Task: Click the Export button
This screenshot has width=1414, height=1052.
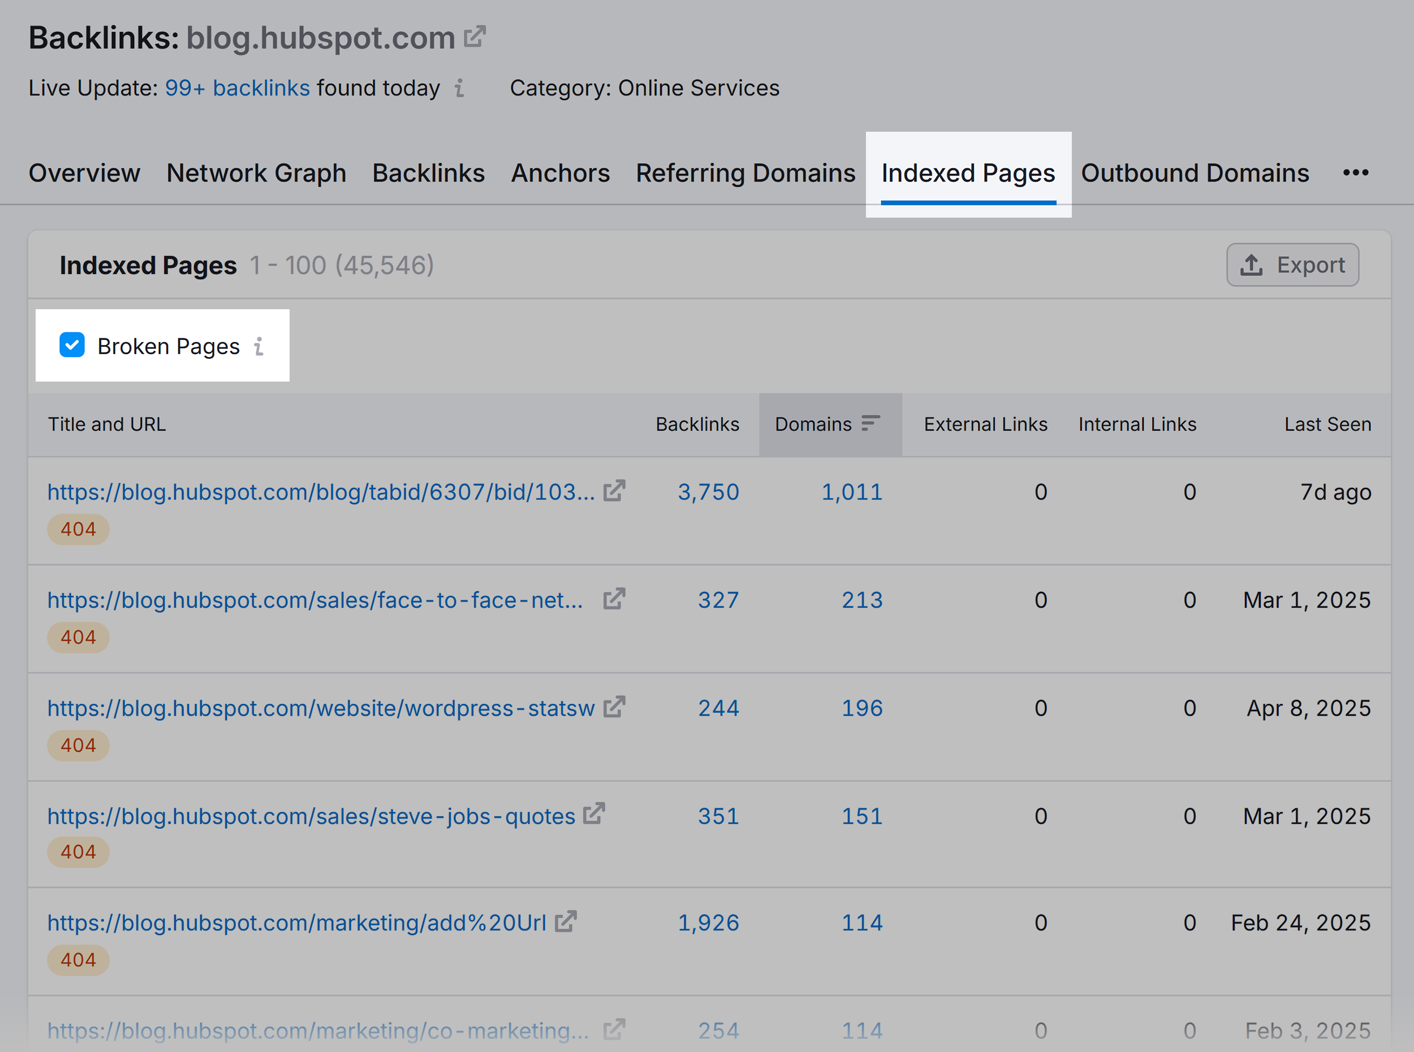Action: pyautogui.click(x=1292, y=265)
